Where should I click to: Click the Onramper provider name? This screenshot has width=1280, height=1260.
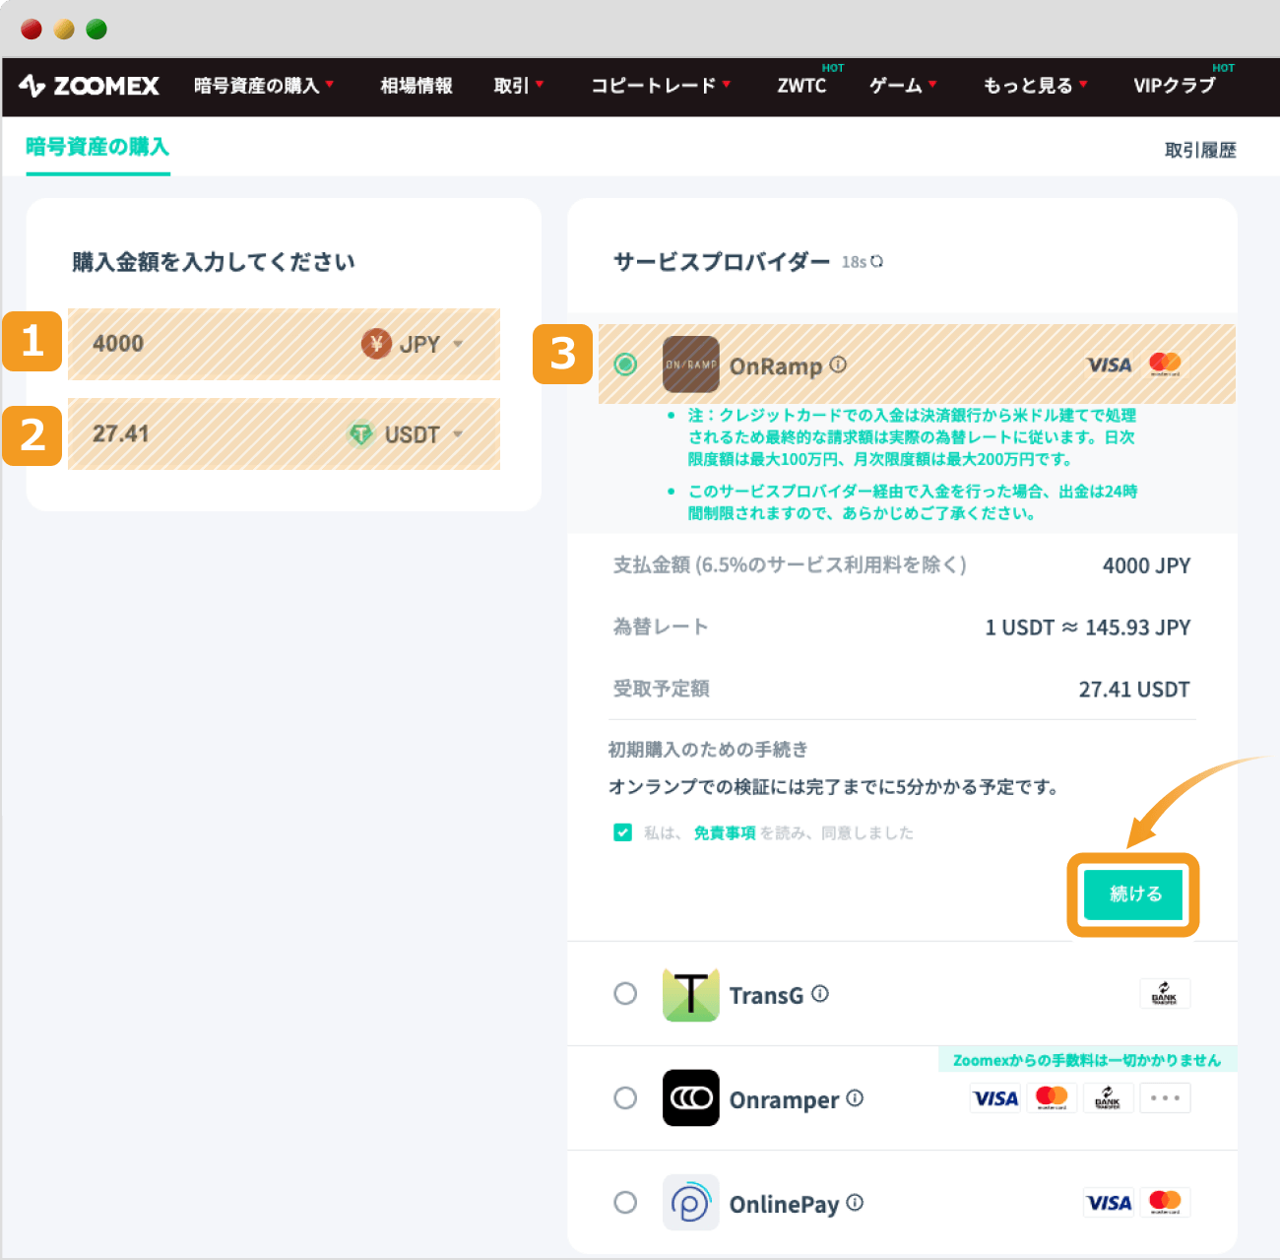point(784,1099)
